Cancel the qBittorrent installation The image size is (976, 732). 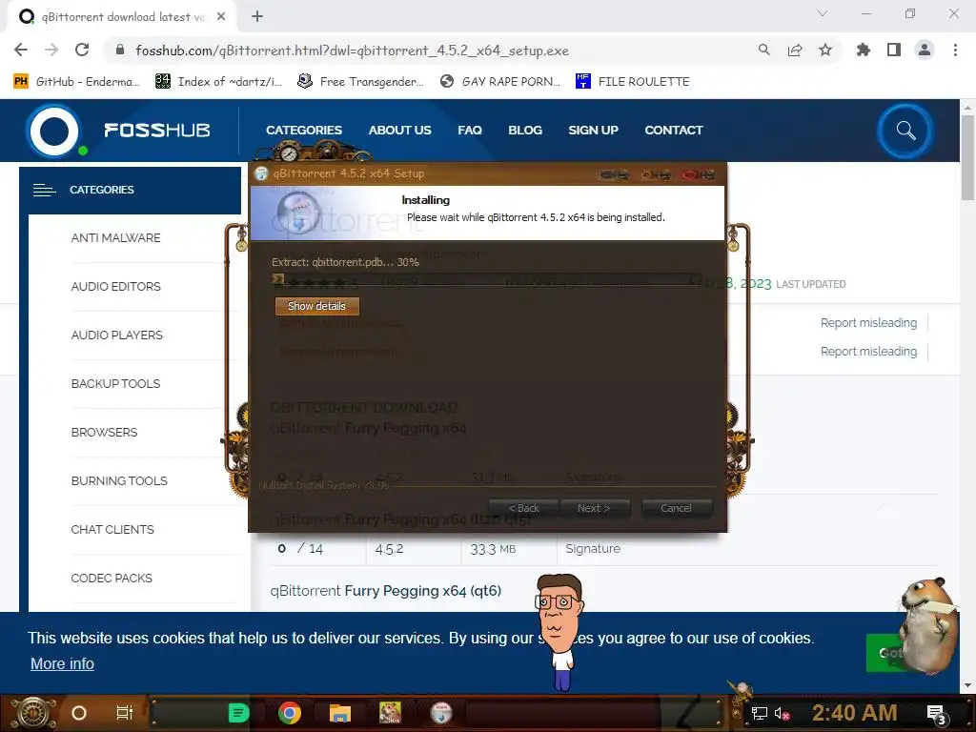[x=676, y=508]
